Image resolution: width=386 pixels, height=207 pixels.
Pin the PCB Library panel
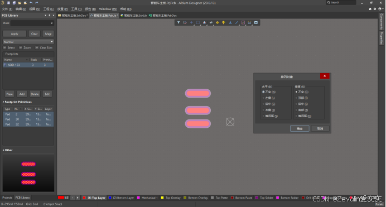(50, 15)
